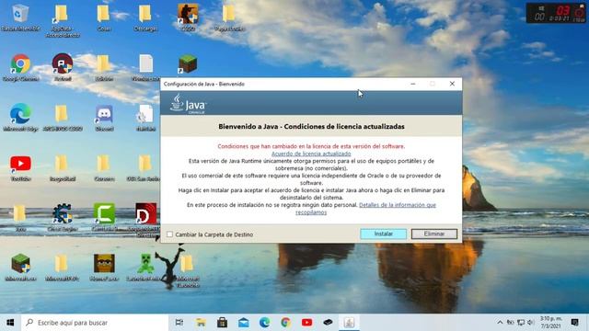Click the red text about changed license conditions
Screen dimensions: 589x331
[311, 146]
